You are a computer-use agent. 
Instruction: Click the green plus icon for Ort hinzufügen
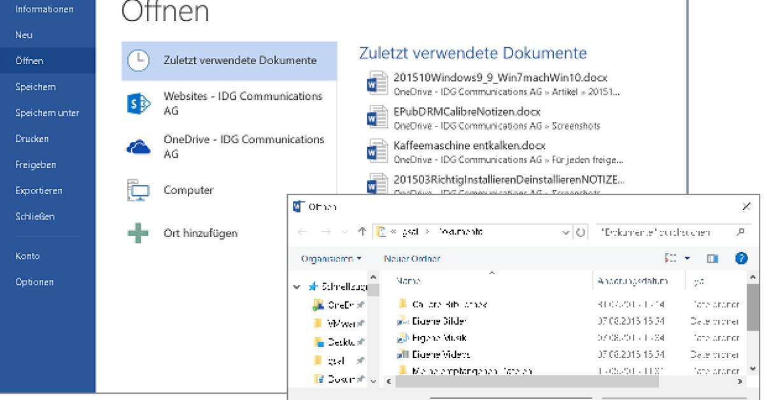tap(138, 233)
